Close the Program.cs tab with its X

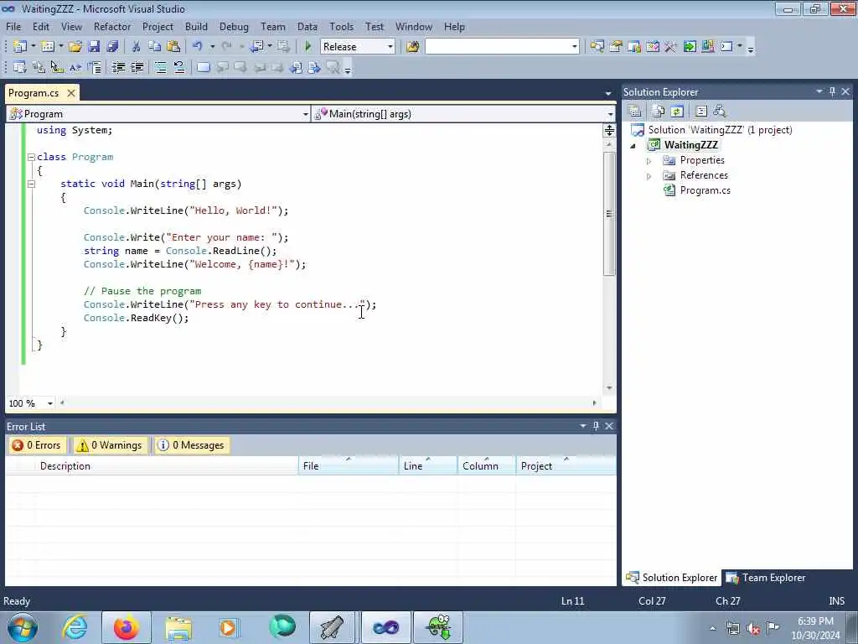[71, 93]
